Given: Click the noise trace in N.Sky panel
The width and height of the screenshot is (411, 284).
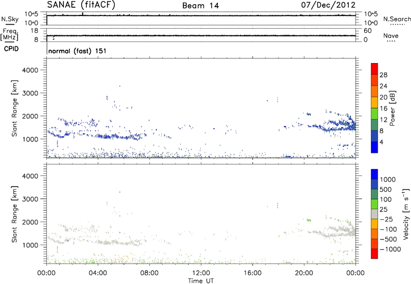Looking at the screenshot, I should click(201, 15).
